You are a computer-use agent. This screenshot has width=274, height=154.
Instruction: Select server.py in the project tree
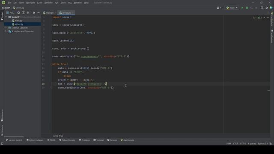point(19,24)
